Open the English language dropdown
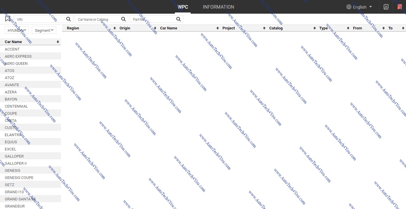Viewport: 406px width, 209px height. pos(359,7)
